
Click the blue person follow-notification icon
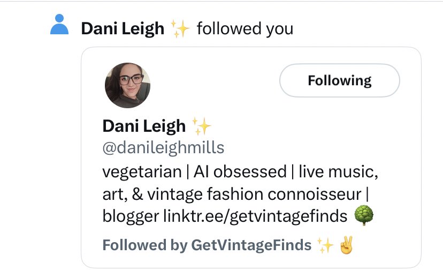[x=59, y=24]
